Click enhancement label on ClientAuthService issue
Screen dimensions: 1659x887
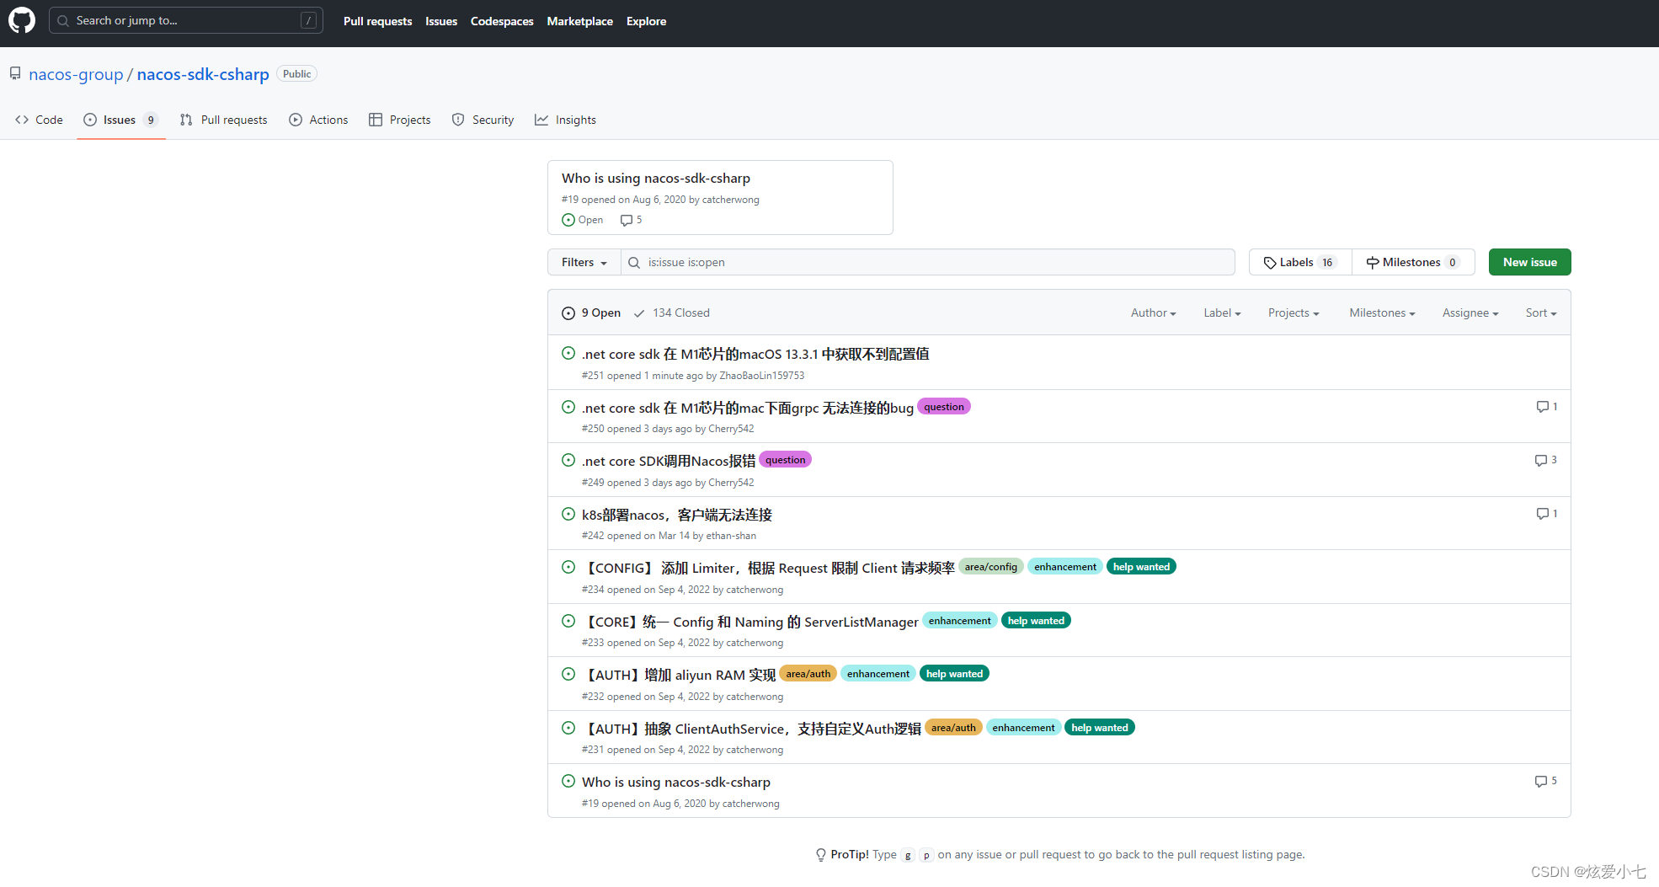[x=1023, y=728]
